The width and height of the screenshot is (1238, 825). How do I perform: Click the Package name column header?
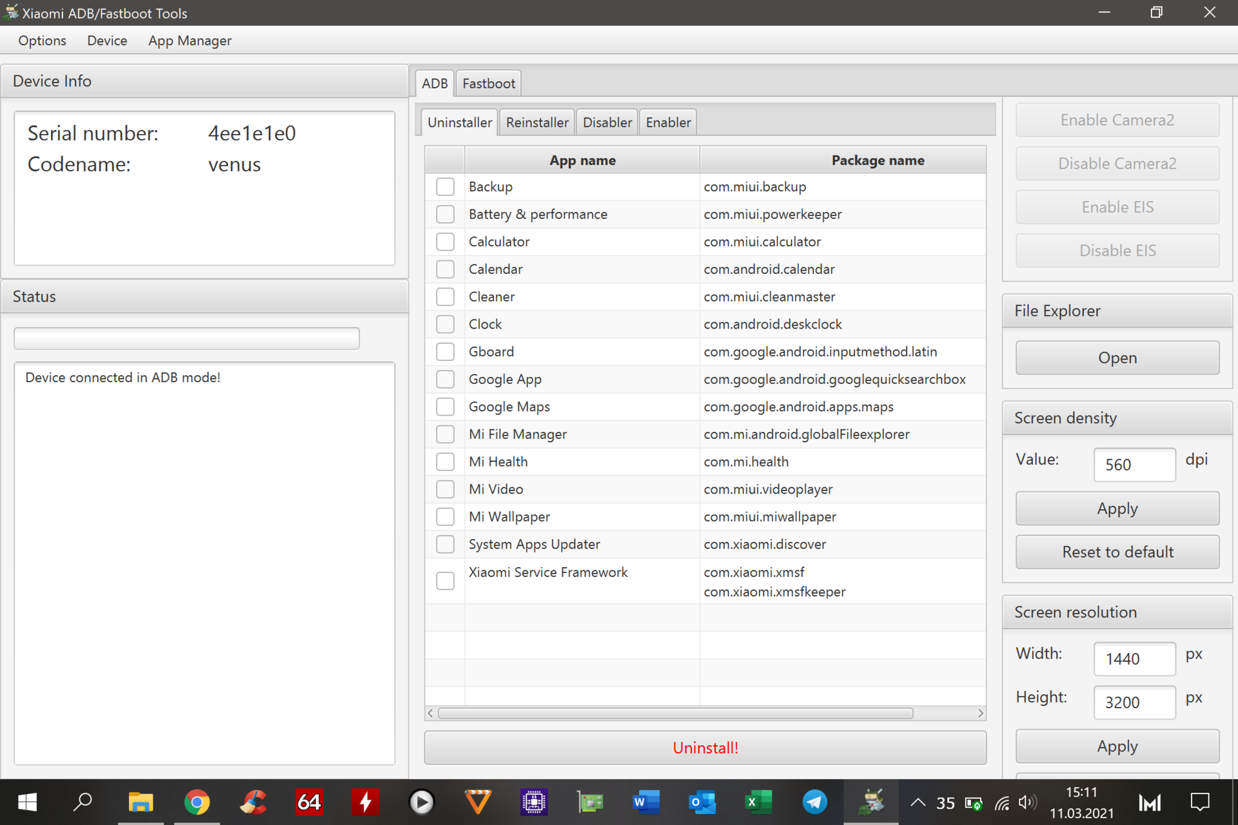843,160
